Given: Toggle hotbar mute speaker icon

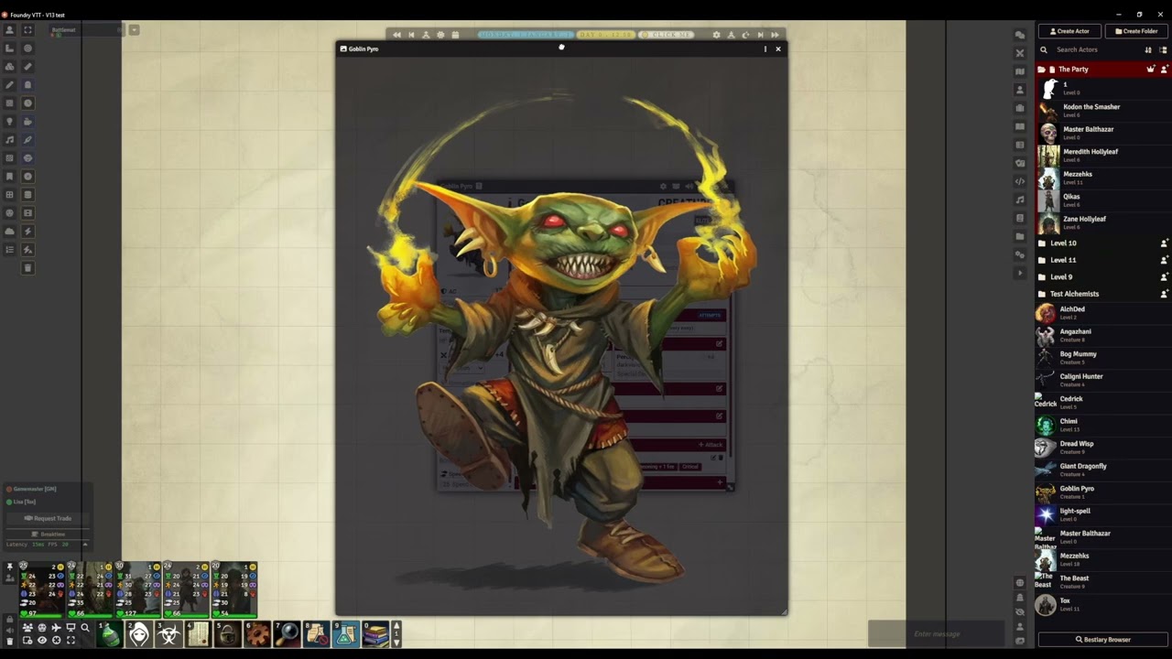Looking at the screenshot, I should point(10,630).
